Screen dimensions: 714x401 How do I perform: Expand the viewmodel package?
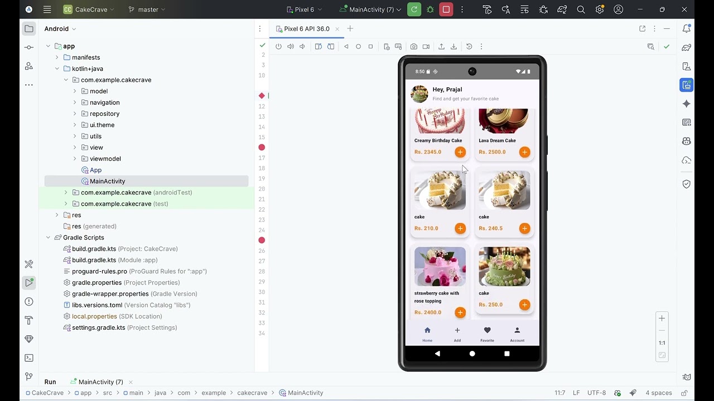pyautogui.click(x=75, y=159)
